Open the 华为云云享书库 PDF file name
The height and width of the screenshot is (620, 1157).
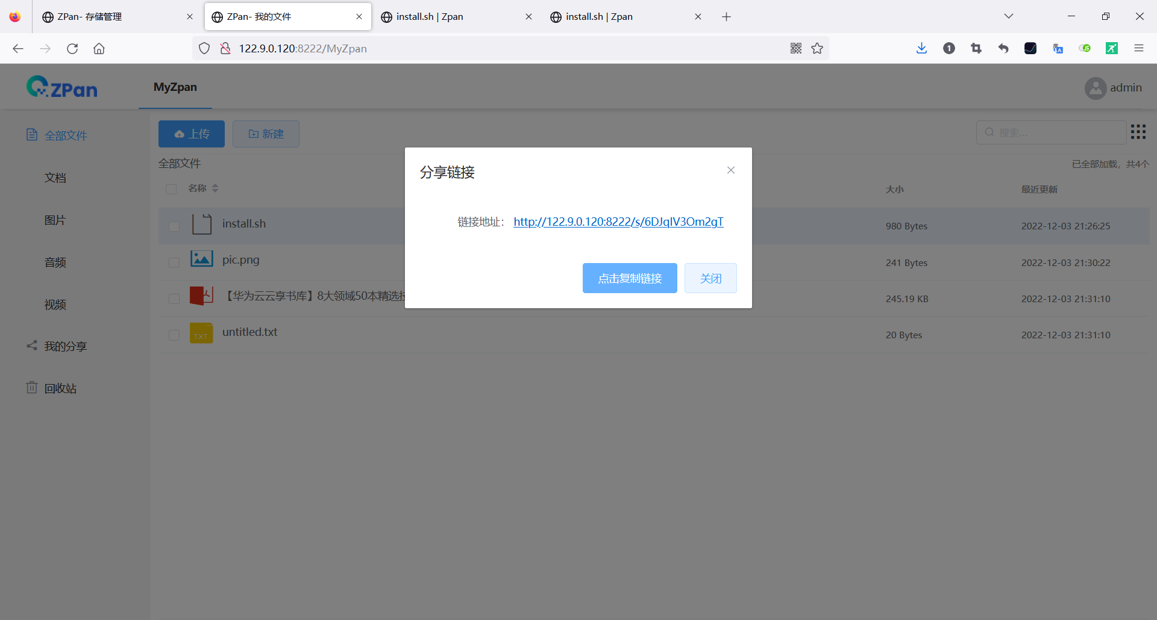tap(314, 296)
